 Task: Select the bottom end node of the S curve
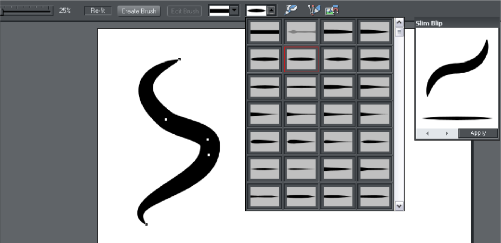(146, 224)
